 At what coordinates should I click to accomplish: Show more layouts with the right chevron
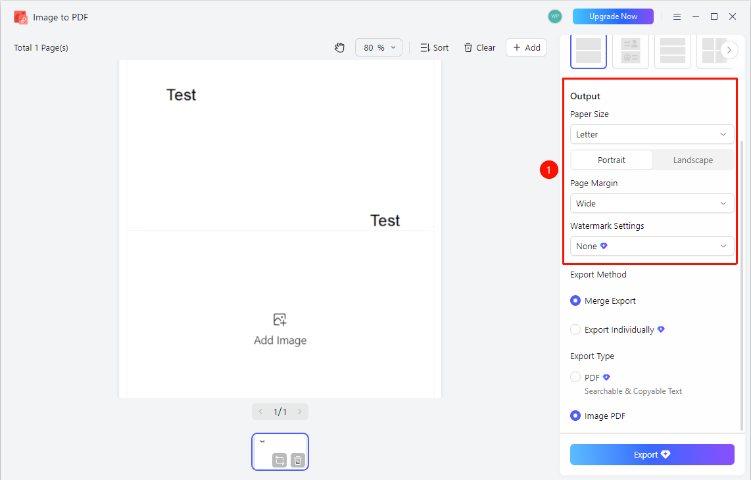tap(729, 50)
